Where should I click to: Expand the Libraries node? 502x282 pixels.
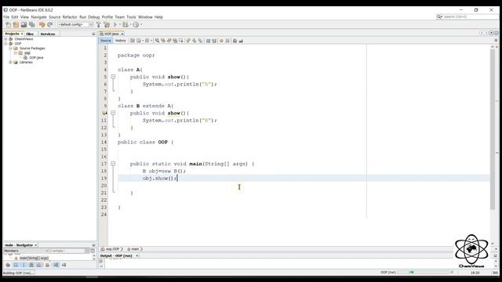[10, 63]
